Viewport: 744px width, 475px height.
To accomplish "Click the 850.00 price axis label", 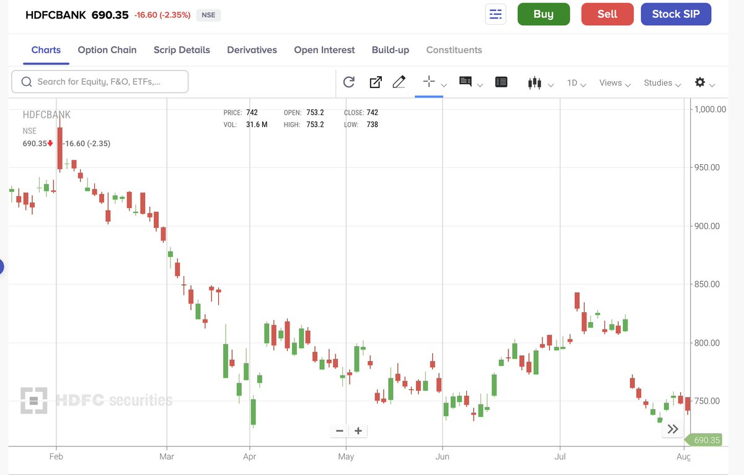I will pyautogui.click(x=706, y=284).
